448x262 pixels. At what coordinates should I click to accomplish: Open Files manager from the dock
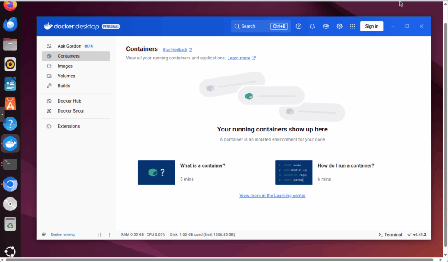pos(10,45)
